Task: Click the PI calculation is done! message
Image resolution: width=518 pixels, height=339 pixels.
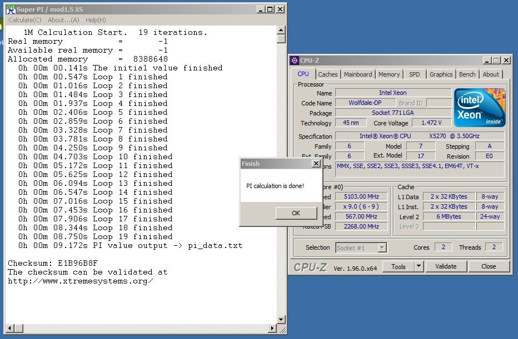Action: [275, 186]
